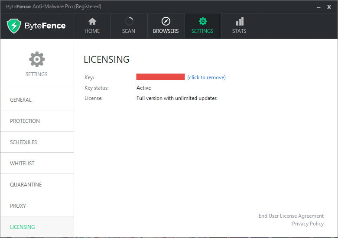The image size is (338, 238).
Task: Click 'Full version with unlimited updates' text
Action: tap(176, 98)
